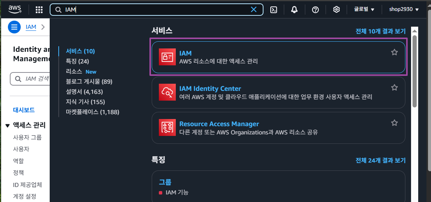Open the 글로벌 region dropdown
This screenshot has width=431, height=202.
(x=364, y=10)
